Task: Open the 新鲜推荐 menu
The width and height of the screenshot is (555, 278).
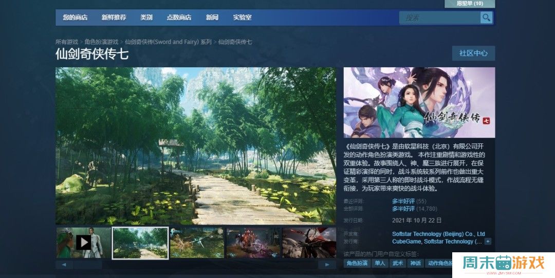Action: (114, 17)
